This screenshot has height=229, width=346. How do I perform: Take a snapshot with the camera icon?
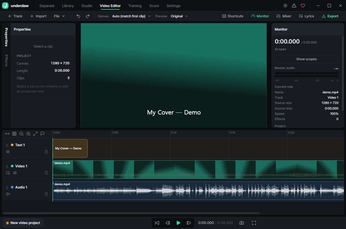click(x=242, y=223)
